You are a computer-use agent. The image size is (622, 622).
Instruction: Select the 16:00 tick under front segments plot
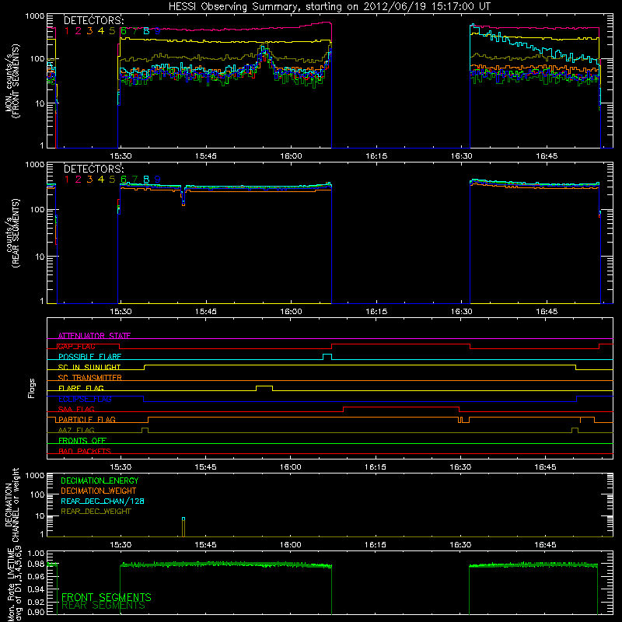(x=291, y=156)
